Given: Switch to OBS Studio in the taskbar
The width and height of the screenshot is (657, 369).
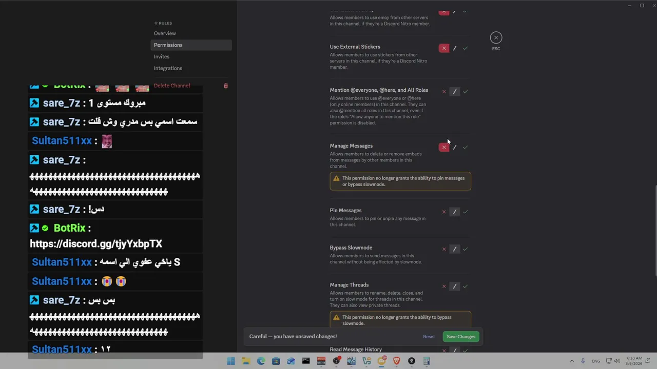Looking at the screenshot, I should (x=336, y=361).
